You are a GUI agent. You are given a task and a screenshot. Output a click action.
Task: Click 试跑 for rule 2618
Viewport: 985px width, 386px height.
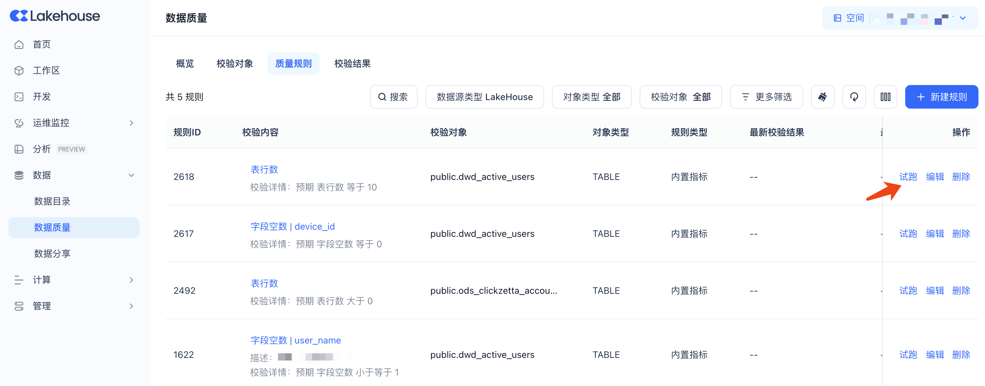click(908, 177)
